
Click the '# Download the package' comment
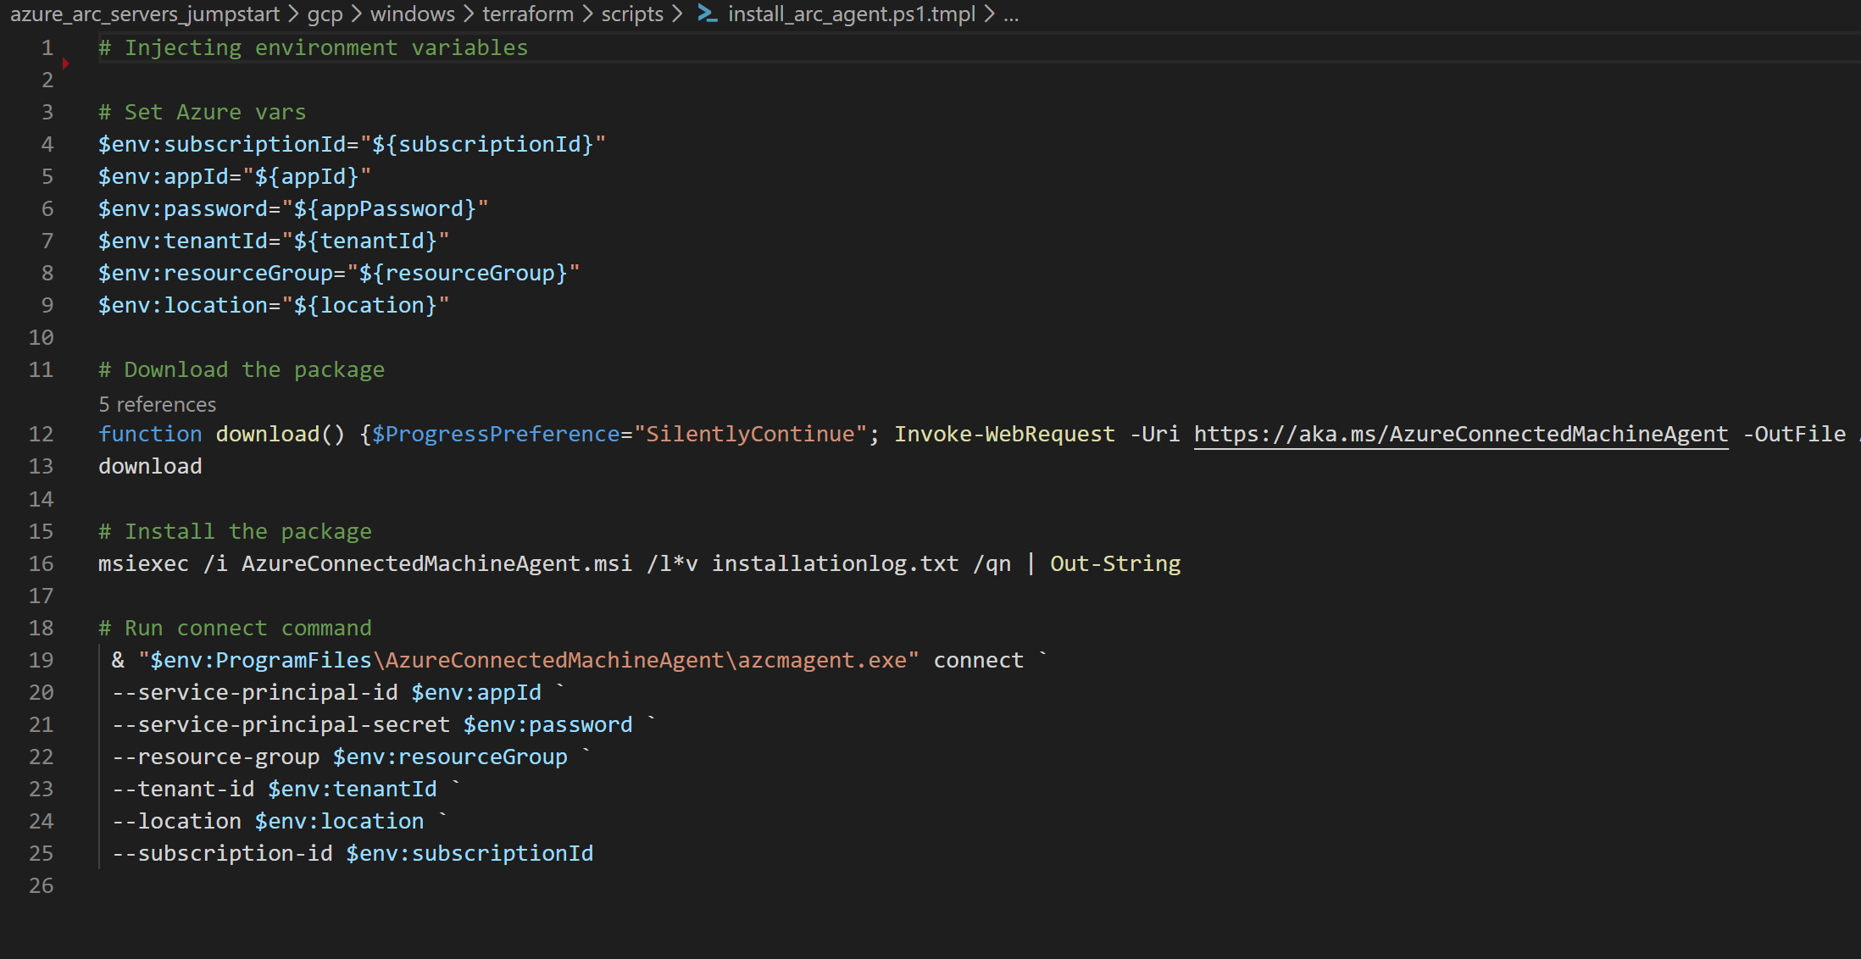(242, 369)
